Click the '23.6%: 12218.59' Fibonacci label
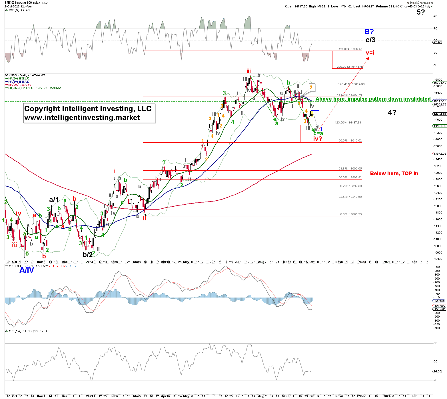This screenshot has width=447, height=399. pos(350,197)
